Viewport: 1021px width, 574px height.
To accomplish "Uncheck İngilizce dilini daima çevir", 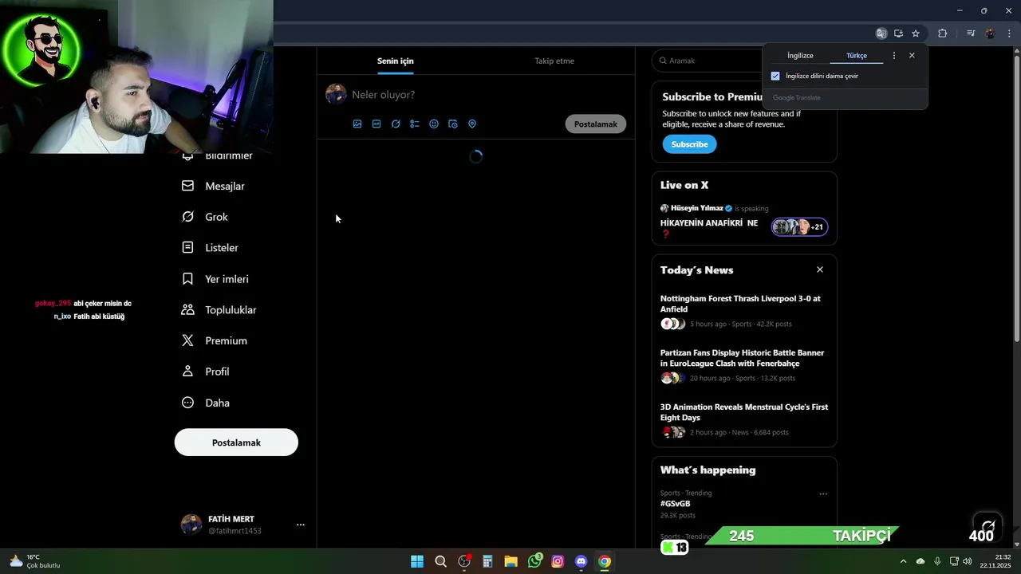I will point(775,77).
